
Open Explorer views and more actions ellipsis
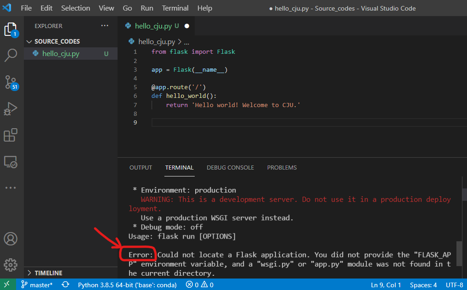[105, 26]
